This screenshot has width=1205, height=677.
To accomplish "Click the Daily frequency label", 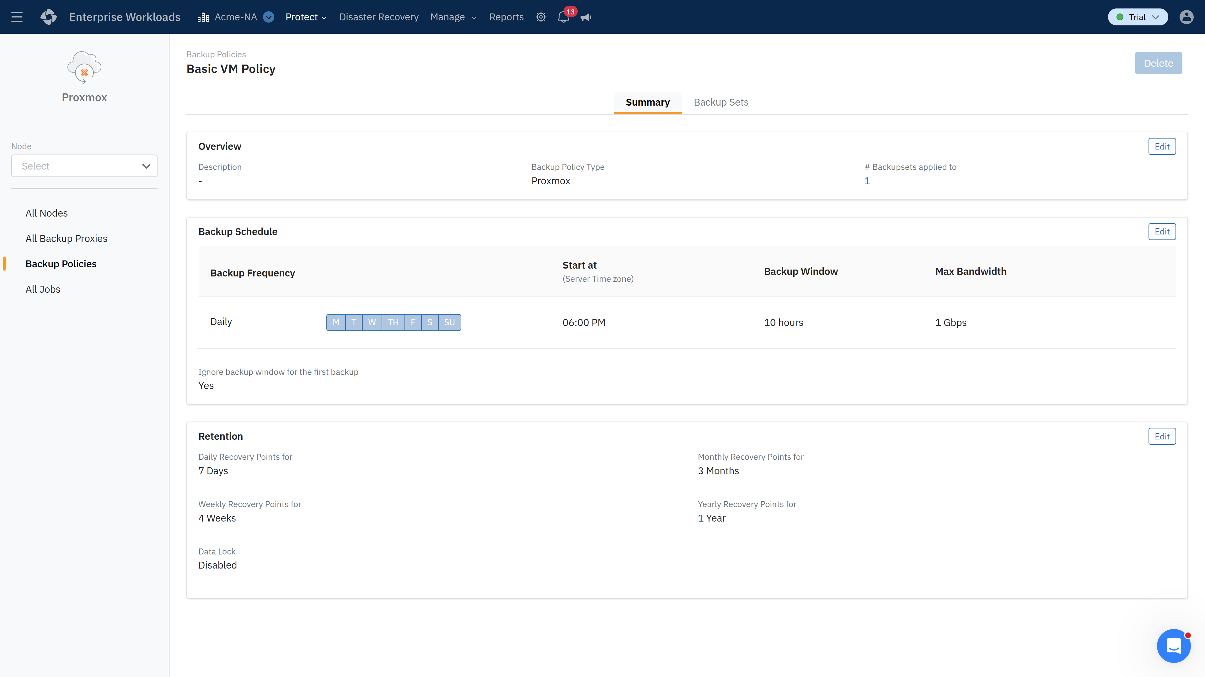I will (221, 322).
